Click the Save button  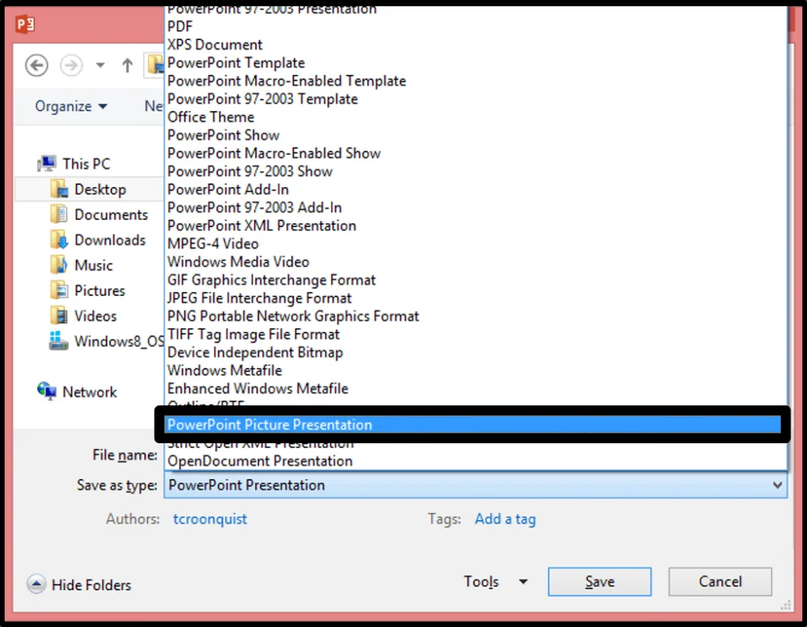pyautogui.click(x=600, y=582)
